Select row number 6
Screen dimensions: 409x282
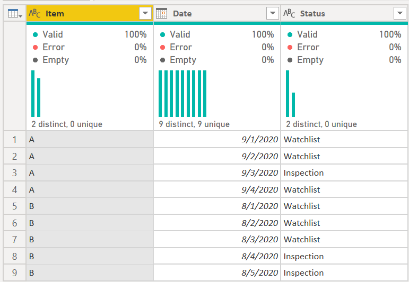point(15,223)
